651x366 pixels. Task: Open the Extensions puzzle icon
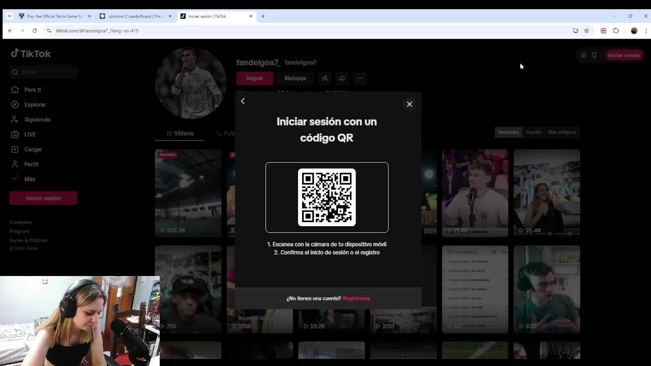[616, 30]
